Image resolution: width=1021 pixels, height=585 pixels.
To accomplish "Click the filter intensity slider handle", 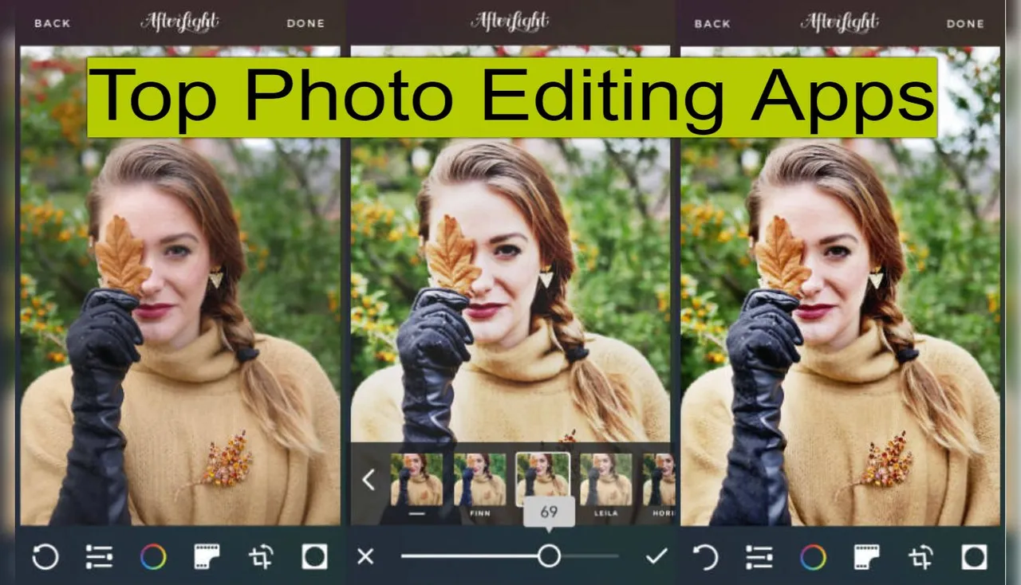I will pyautogui.click(x=549, y=556).
